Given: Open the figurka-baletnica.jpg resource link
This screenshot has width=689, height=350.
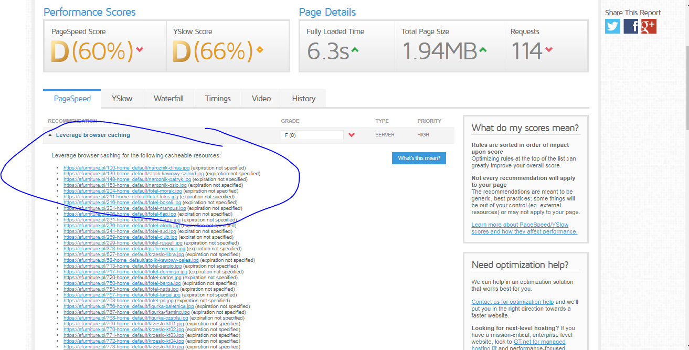Looking at the screenshot, I should click(129, 306).
